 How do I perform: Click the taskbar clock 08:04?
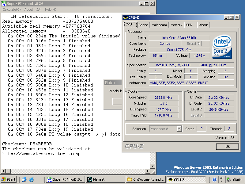click(237, 180)
